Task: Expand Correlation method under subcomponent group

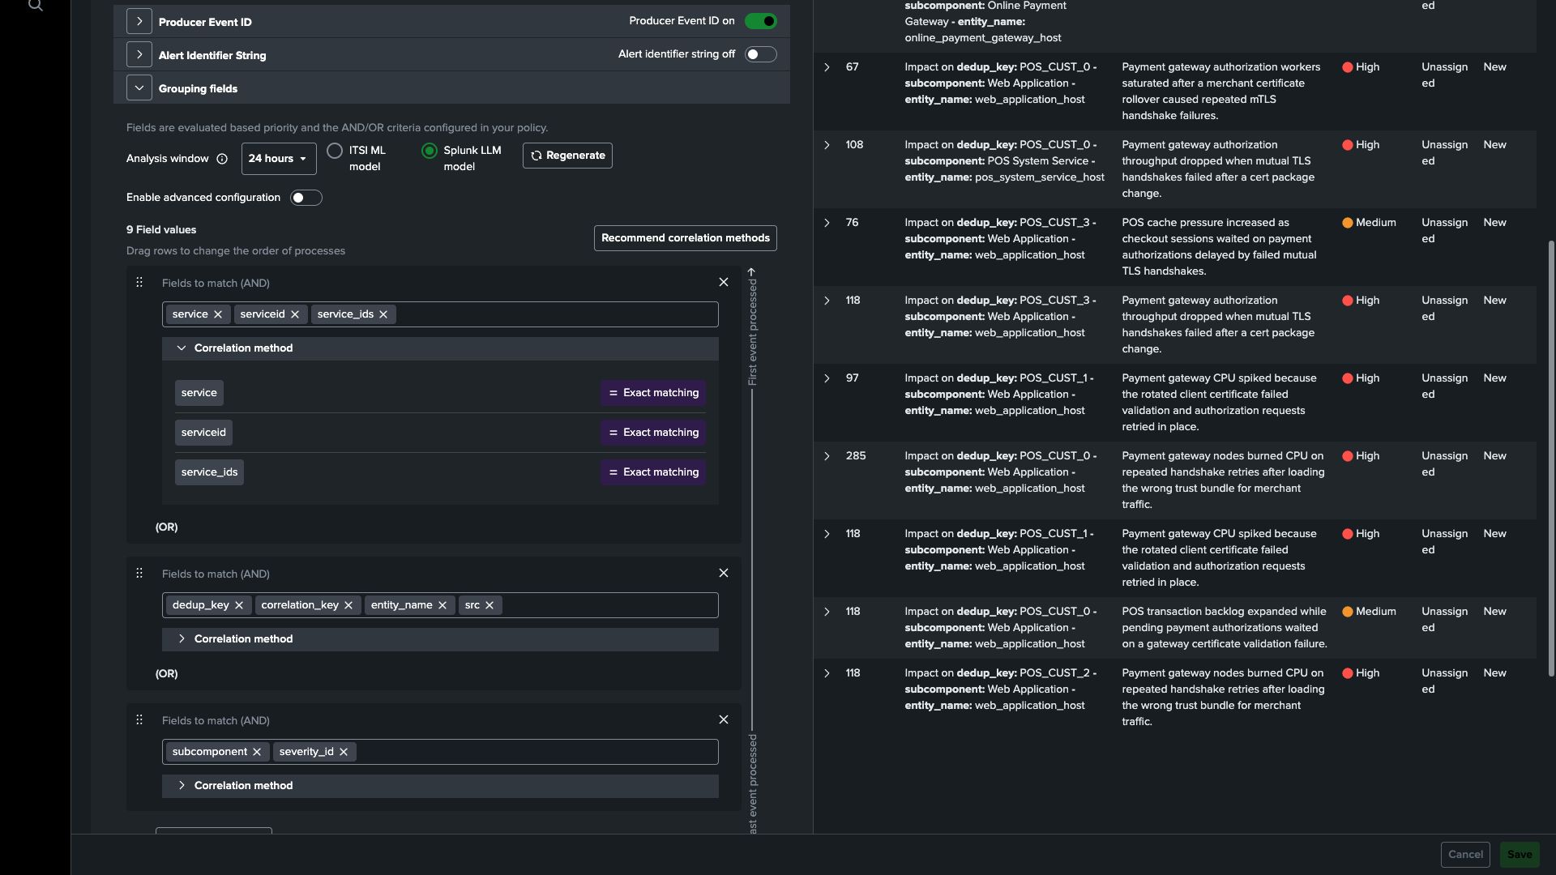Action: pos(440,786)
